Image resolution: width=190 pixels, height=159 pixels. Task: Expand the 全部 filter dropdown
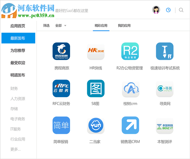(61, 25)
